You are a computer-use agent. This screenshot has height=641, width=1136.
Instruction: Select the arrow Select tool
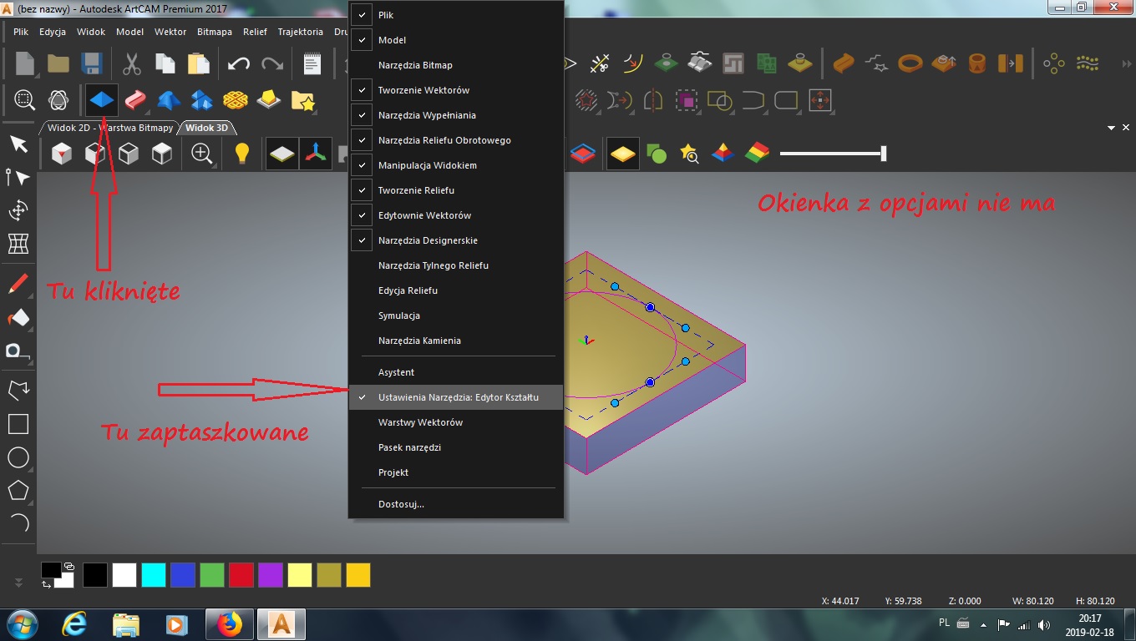[x=18, y=145]
